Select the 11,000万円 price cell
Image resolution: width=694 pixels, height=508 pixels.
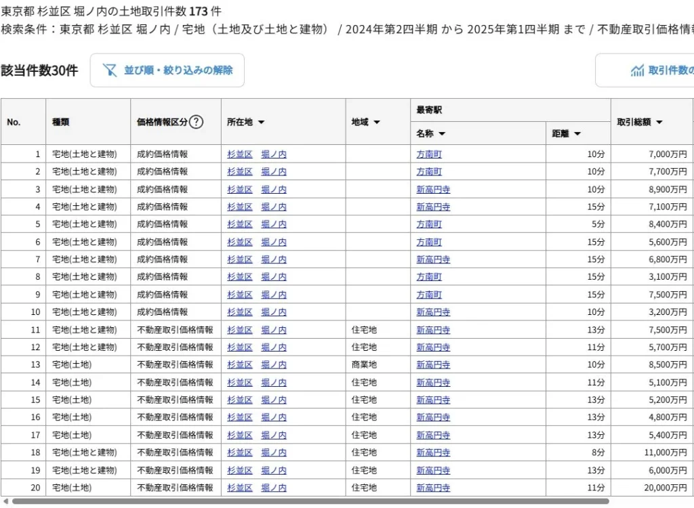pos(652,452)
